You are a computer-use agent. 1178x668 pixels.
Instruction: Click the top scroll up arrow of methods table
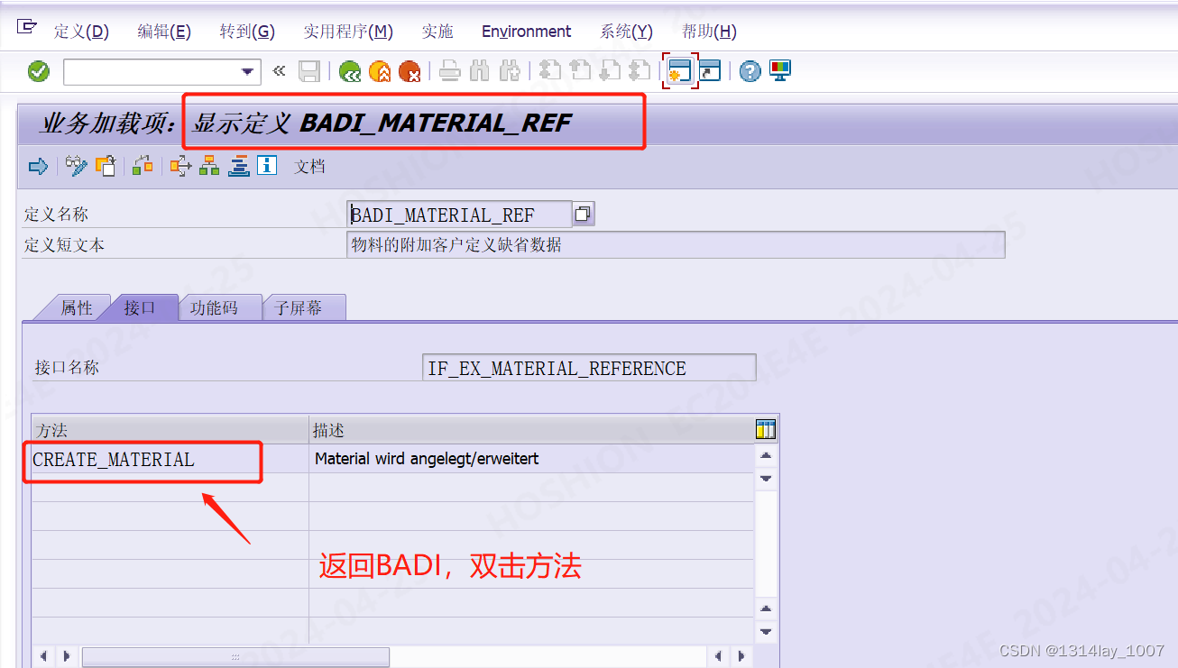766,456
